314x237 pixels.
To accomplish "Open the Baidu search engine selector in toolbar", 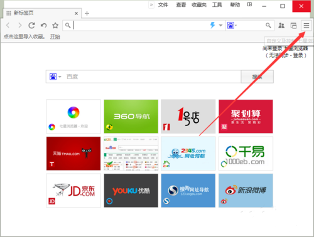I will point(232,26).
